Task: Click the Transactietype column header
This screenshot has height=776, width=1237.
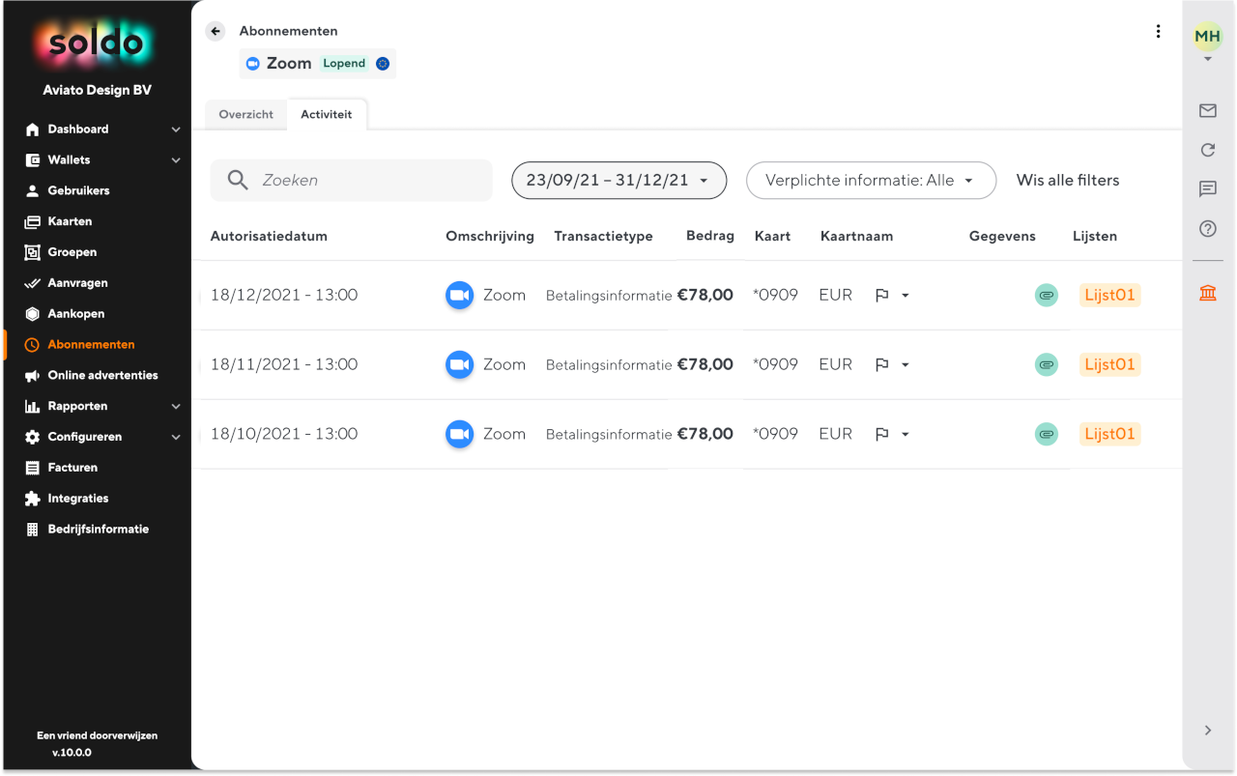Action: coord(603,236)
